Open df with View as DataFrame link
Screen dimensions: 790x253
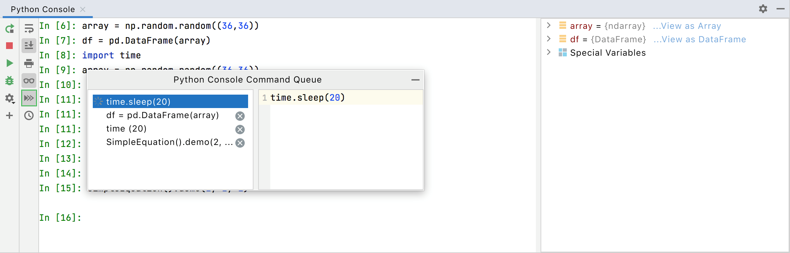700,39
